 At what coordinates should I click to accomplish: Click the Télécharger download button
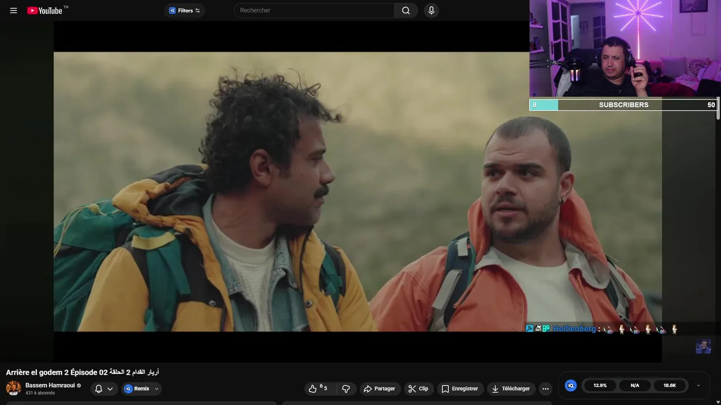pos(511,389)
